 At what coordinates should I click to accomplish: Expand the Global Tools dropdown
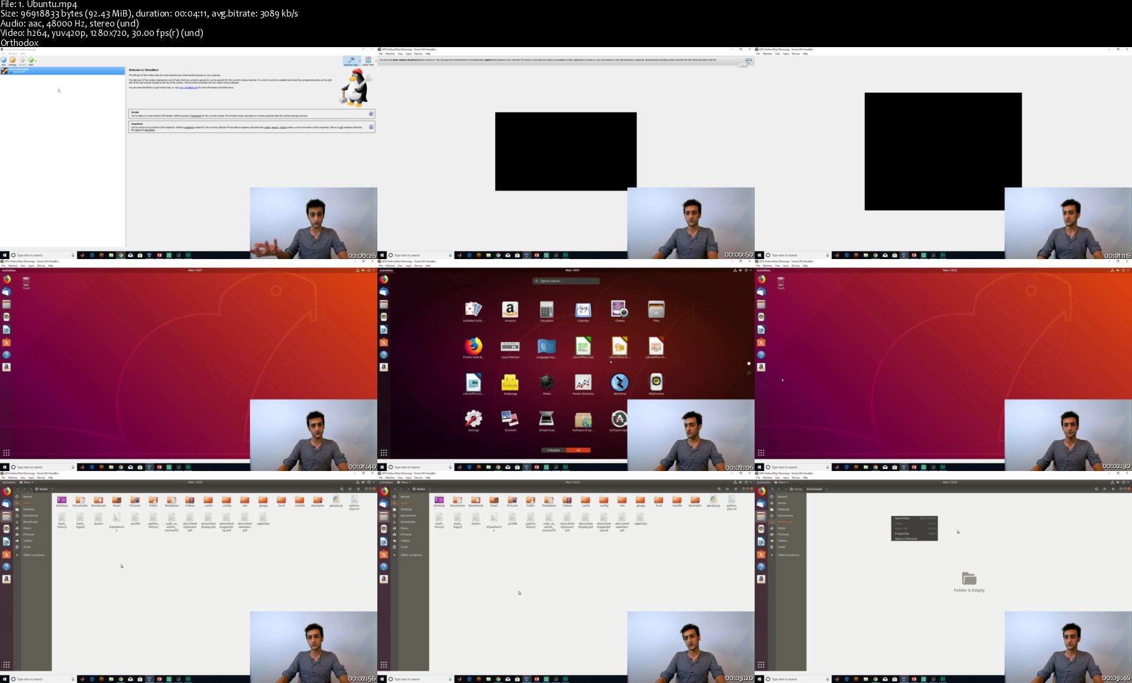click(374, 61)
